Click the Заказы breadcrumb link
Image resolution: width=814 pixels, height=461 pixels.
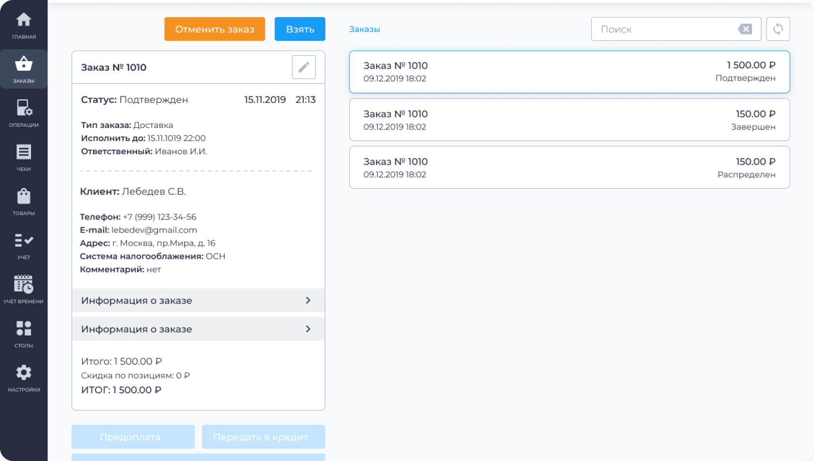tap(364, 29)
